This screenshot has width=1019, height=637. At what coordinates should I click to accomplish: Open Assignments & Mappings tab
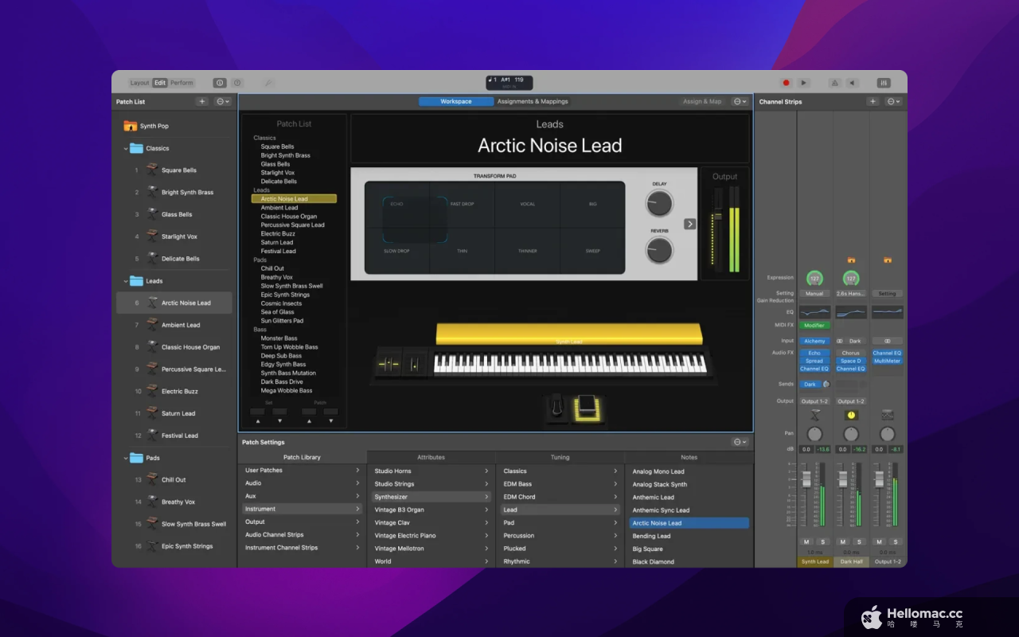(533, 102)
